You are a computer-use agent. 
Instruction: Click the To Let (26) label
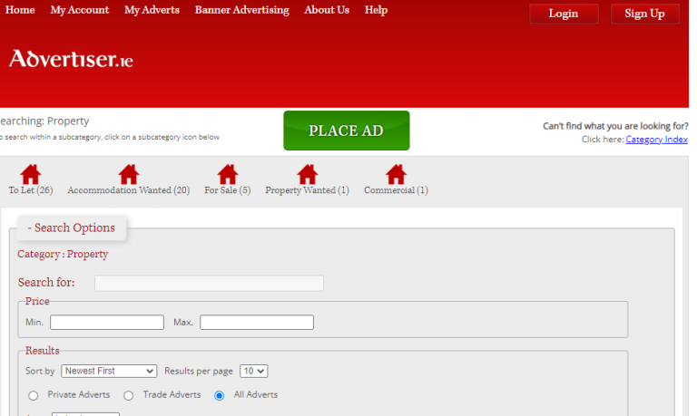pos(31,190)
